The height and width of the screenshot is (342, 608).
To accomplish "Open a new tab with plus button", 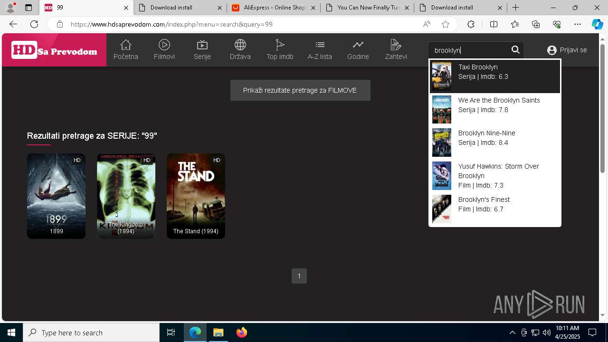I will pyautogui.click(x=515, y=8).
